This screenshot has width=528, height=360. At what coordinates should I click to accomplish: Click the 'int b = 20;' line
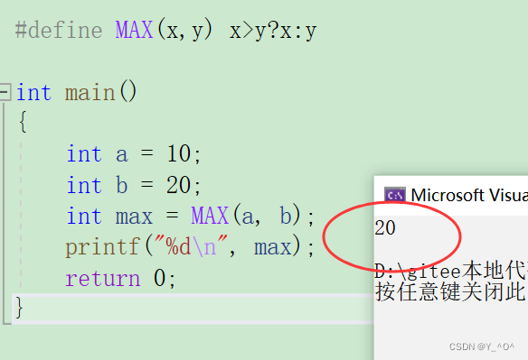134,185
